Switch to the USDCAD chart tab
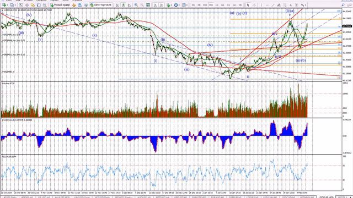Screen dimensions: 353x198 pos(289,196)
